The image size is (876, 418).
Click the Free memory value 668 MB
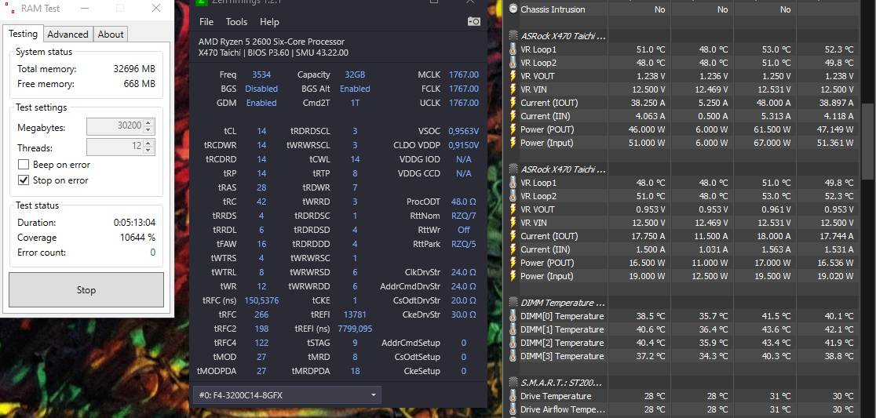point(139,84)
